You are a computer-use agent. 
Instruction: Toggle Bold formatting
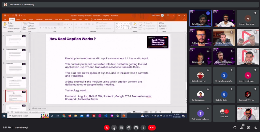click(40, 28)
